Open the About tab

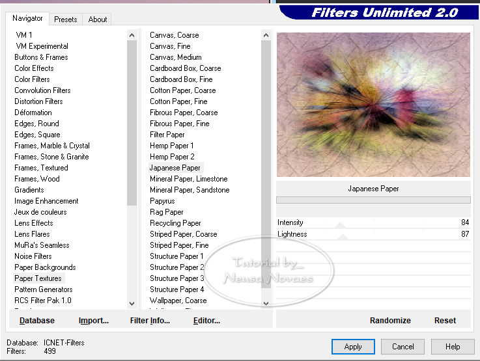tap(97, 20)
